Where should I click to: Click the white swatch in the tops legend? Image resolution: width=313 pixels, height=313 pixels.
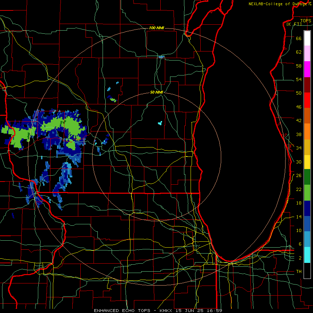point(307,38)
